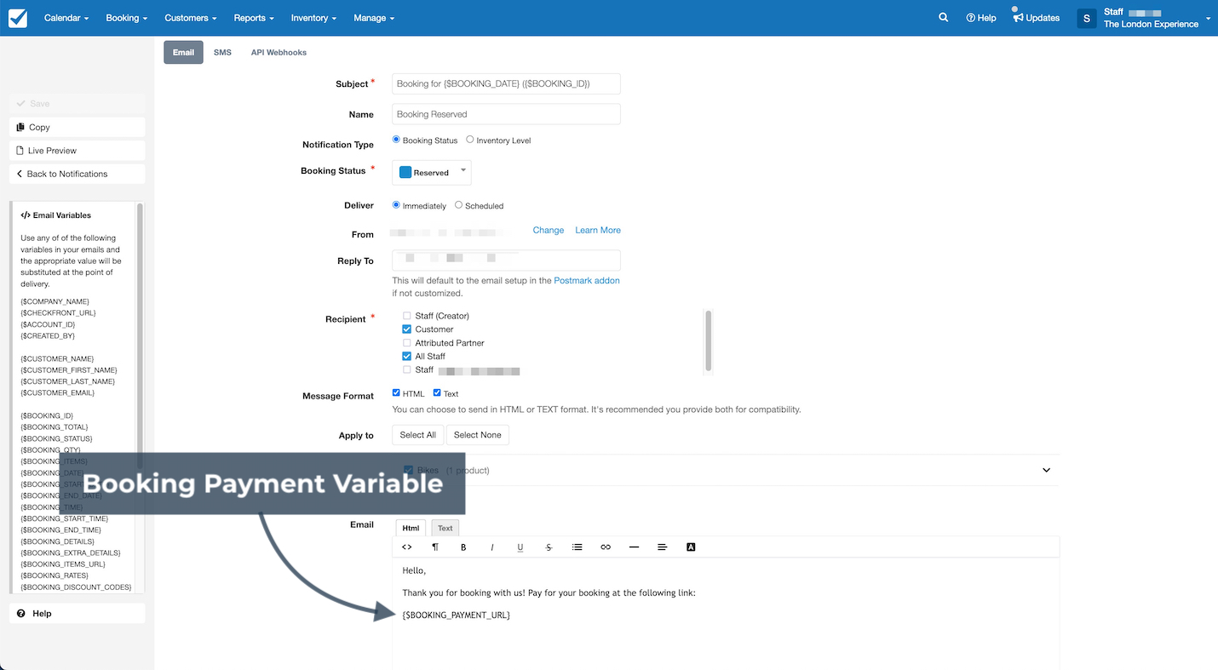Click the Email Variables heading

coord(56,215)
